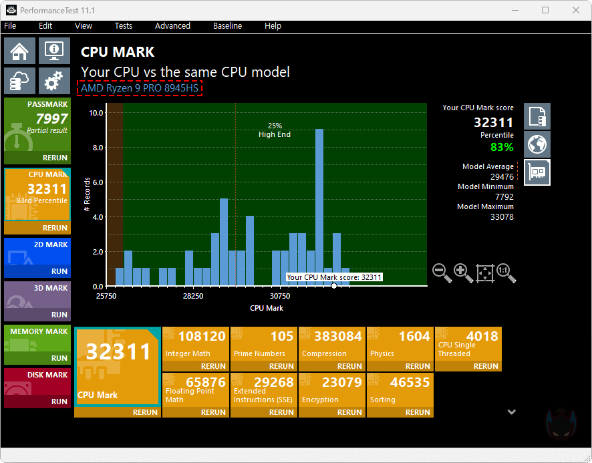Click the Integer Math 108120 result tile

pos(196,344)
